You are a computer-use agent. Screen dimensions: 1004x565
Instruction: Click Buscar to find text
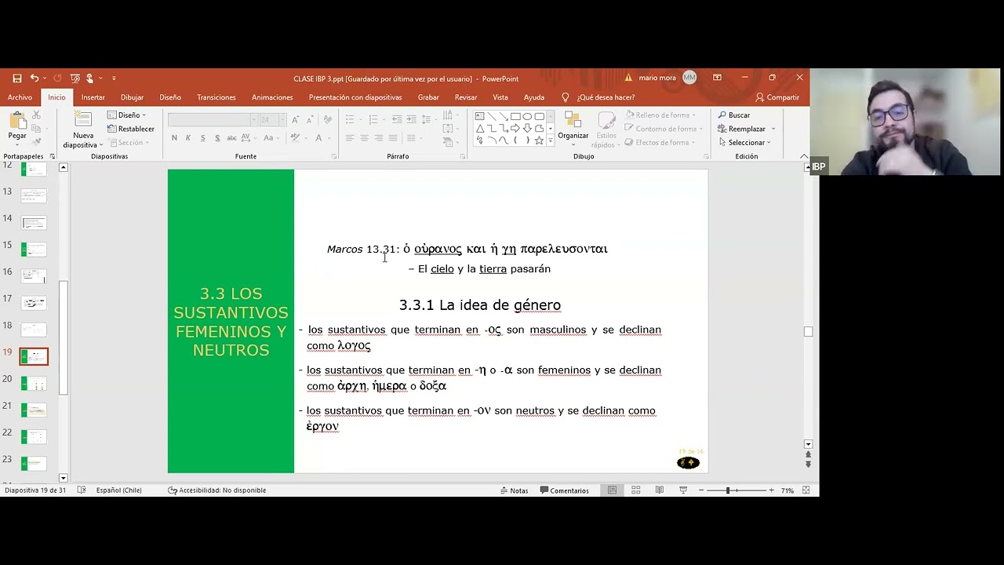point(735,115)
